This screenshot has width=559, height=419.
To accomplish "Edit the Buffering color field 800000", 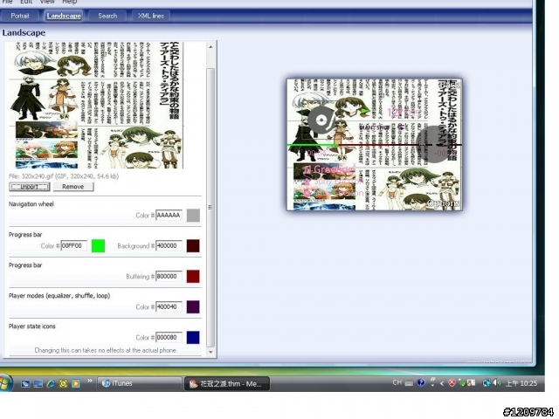I will (169, 277).
